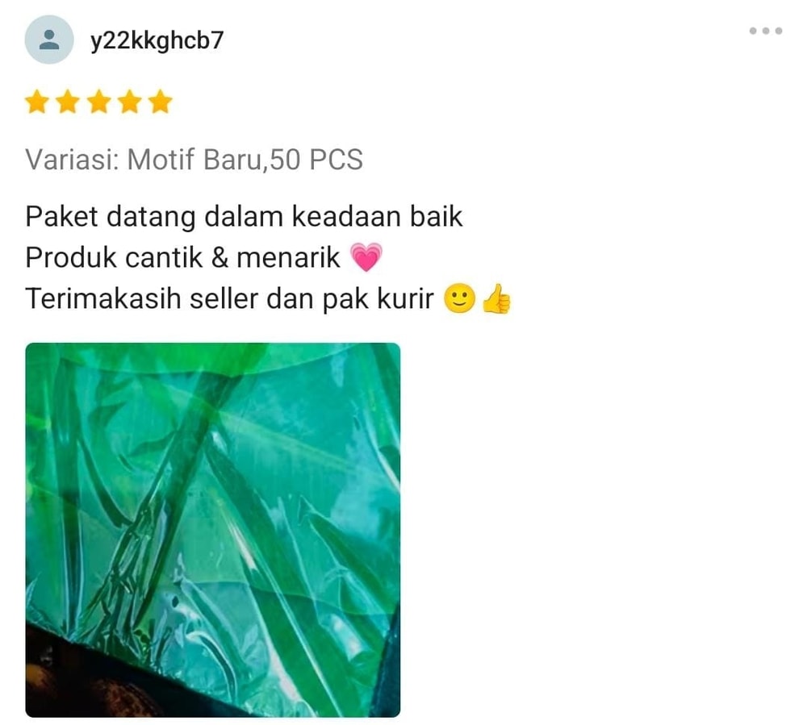The image size is (807, 725).
Task: Click the first yellow rating star
Action: click(36, 102)
